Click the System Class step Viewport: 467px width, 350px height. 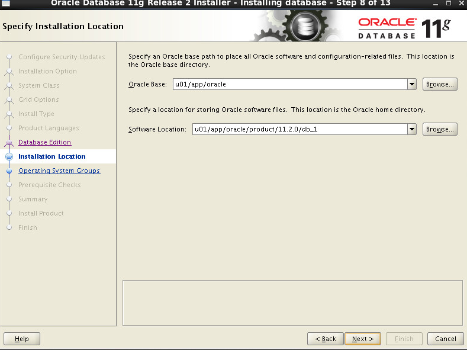(x=38, y=85)
